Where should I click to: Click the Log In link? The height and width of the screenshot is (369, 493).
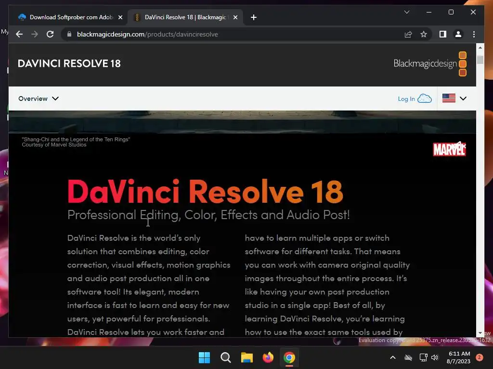406,99
